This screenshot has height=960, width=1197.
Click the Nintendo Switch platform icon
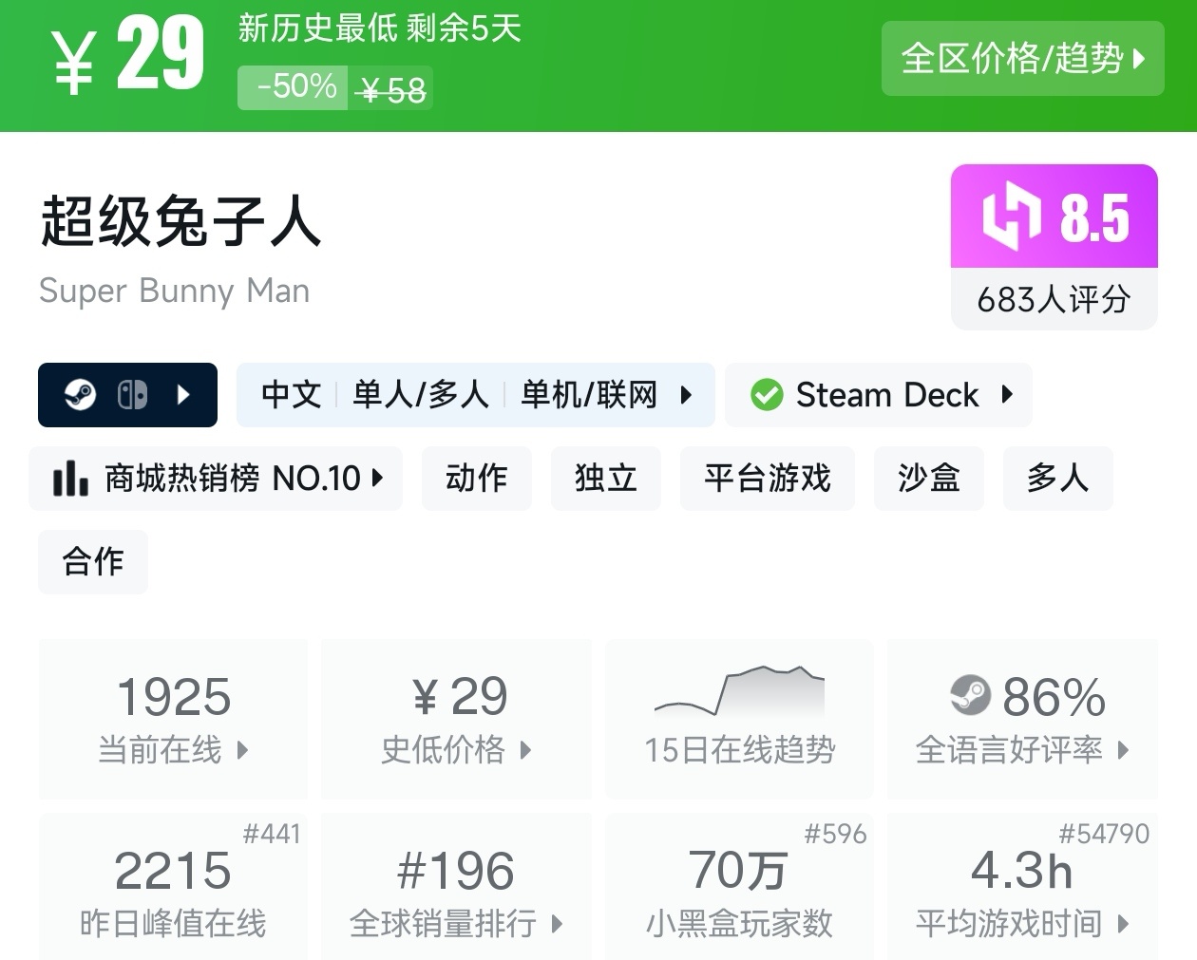[x=132, y=395]
